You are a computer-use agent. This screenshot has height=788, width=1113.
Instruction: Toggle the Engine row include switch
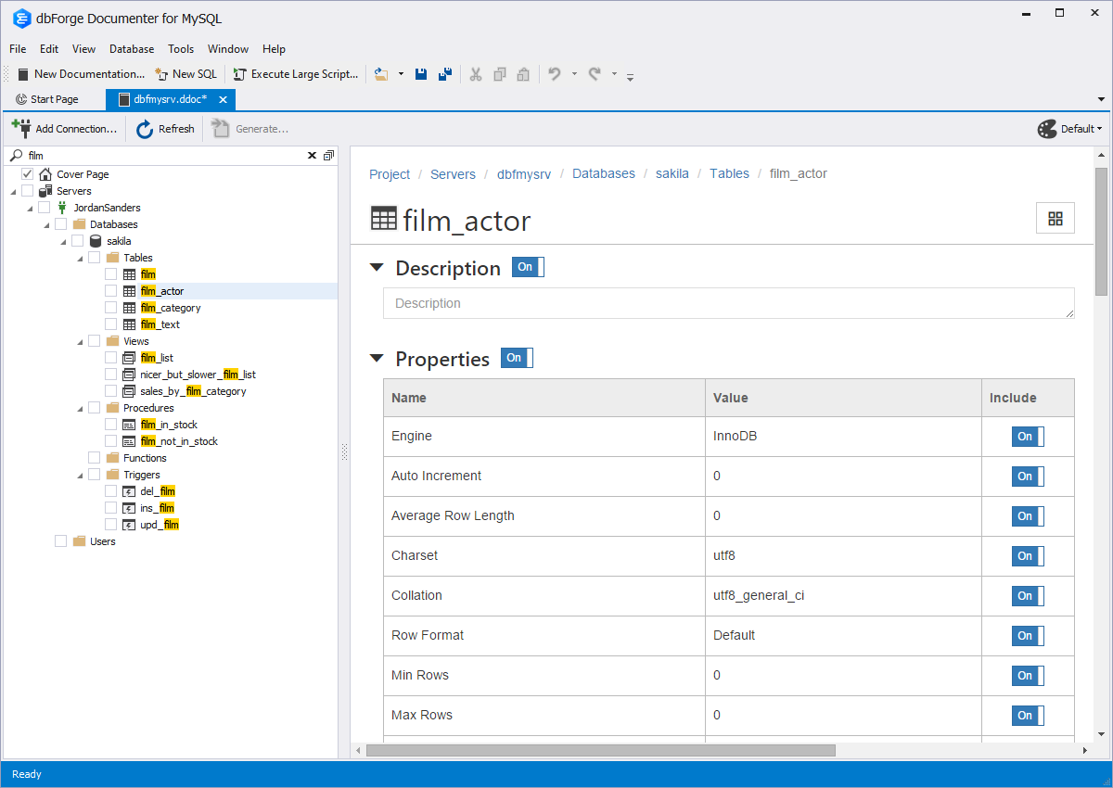(x=1028, y=437)
